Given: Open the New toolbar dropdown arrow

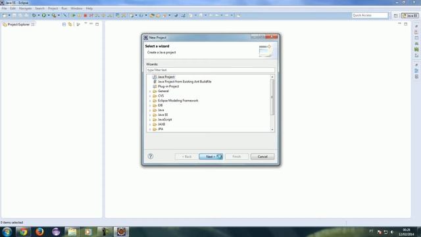Looking at the screenshot, I should (x=9, y=15).
